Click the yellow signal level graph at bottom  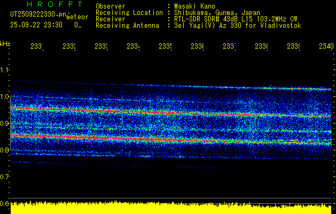pyautogui.click(x=171, y=208)
